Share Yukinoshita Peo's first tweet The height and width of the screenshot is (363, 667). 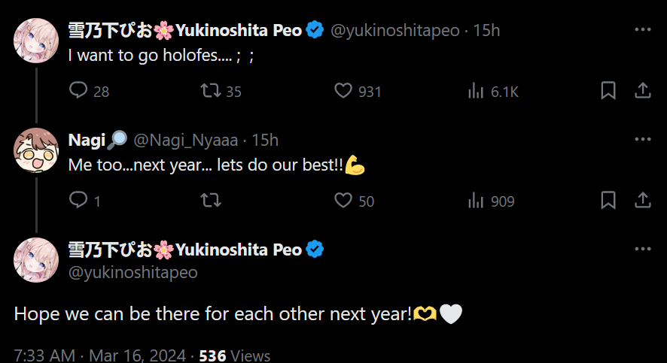(642, 91)
